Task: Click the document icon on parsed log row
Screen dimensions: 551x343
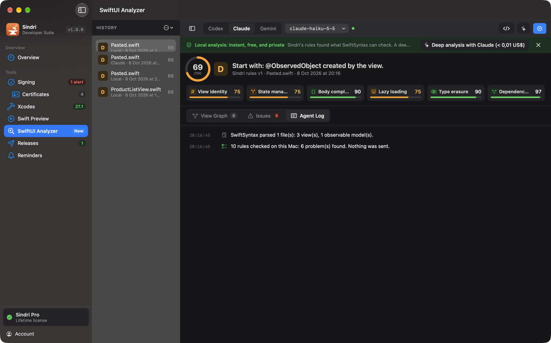Action: (x=224, y=135)
